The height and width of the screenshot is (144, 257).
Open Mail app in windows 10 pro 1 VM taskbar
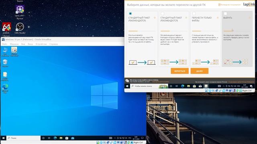coord(73,138)
